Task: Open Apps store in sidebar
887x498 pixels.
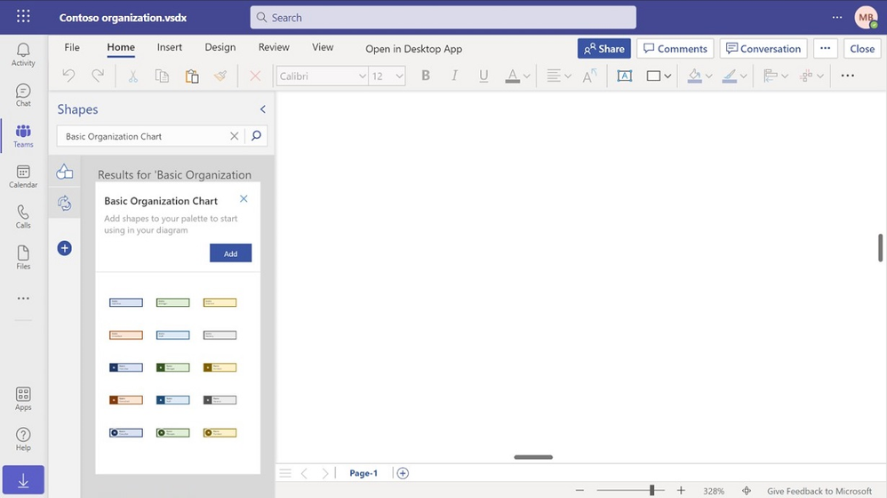Action: (x=23, y=399)
